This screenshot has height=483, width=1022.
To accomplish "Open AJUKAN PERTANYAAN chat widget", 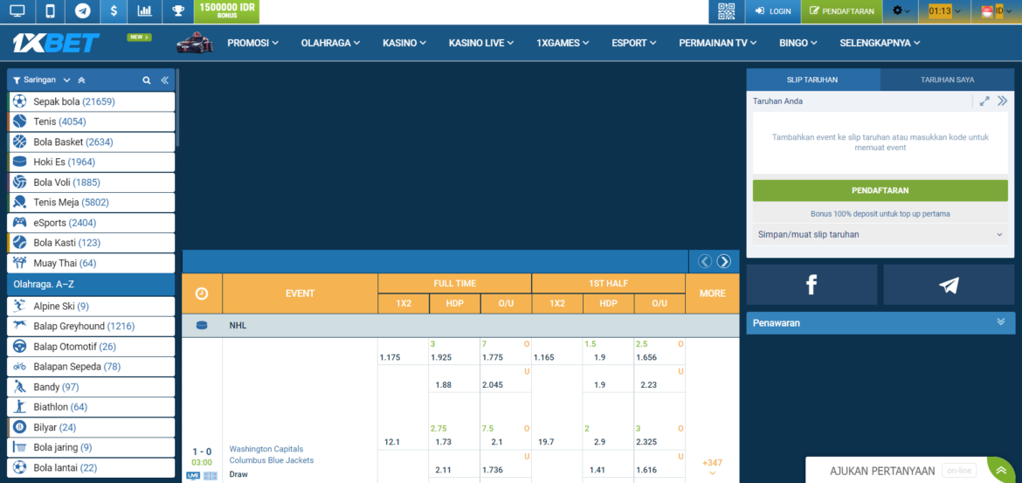I will [909, 470].
